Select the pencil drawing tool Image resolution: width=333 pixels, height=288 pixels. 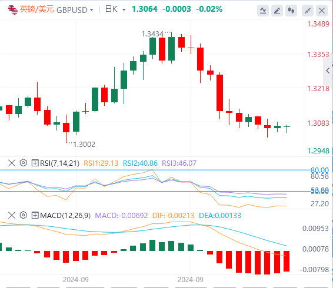click(x=277, y=11)
